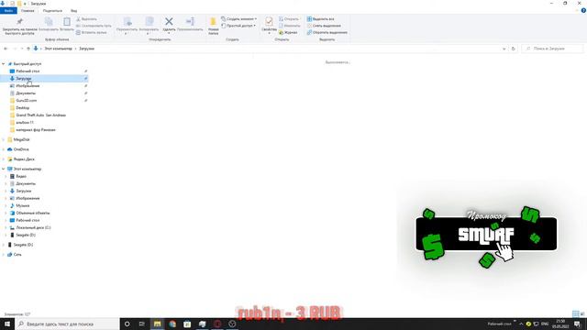Click 'Загрузки' in the address breadcrumb
The width and height of the screenshot is (587, 330).
tap(86, 49)
